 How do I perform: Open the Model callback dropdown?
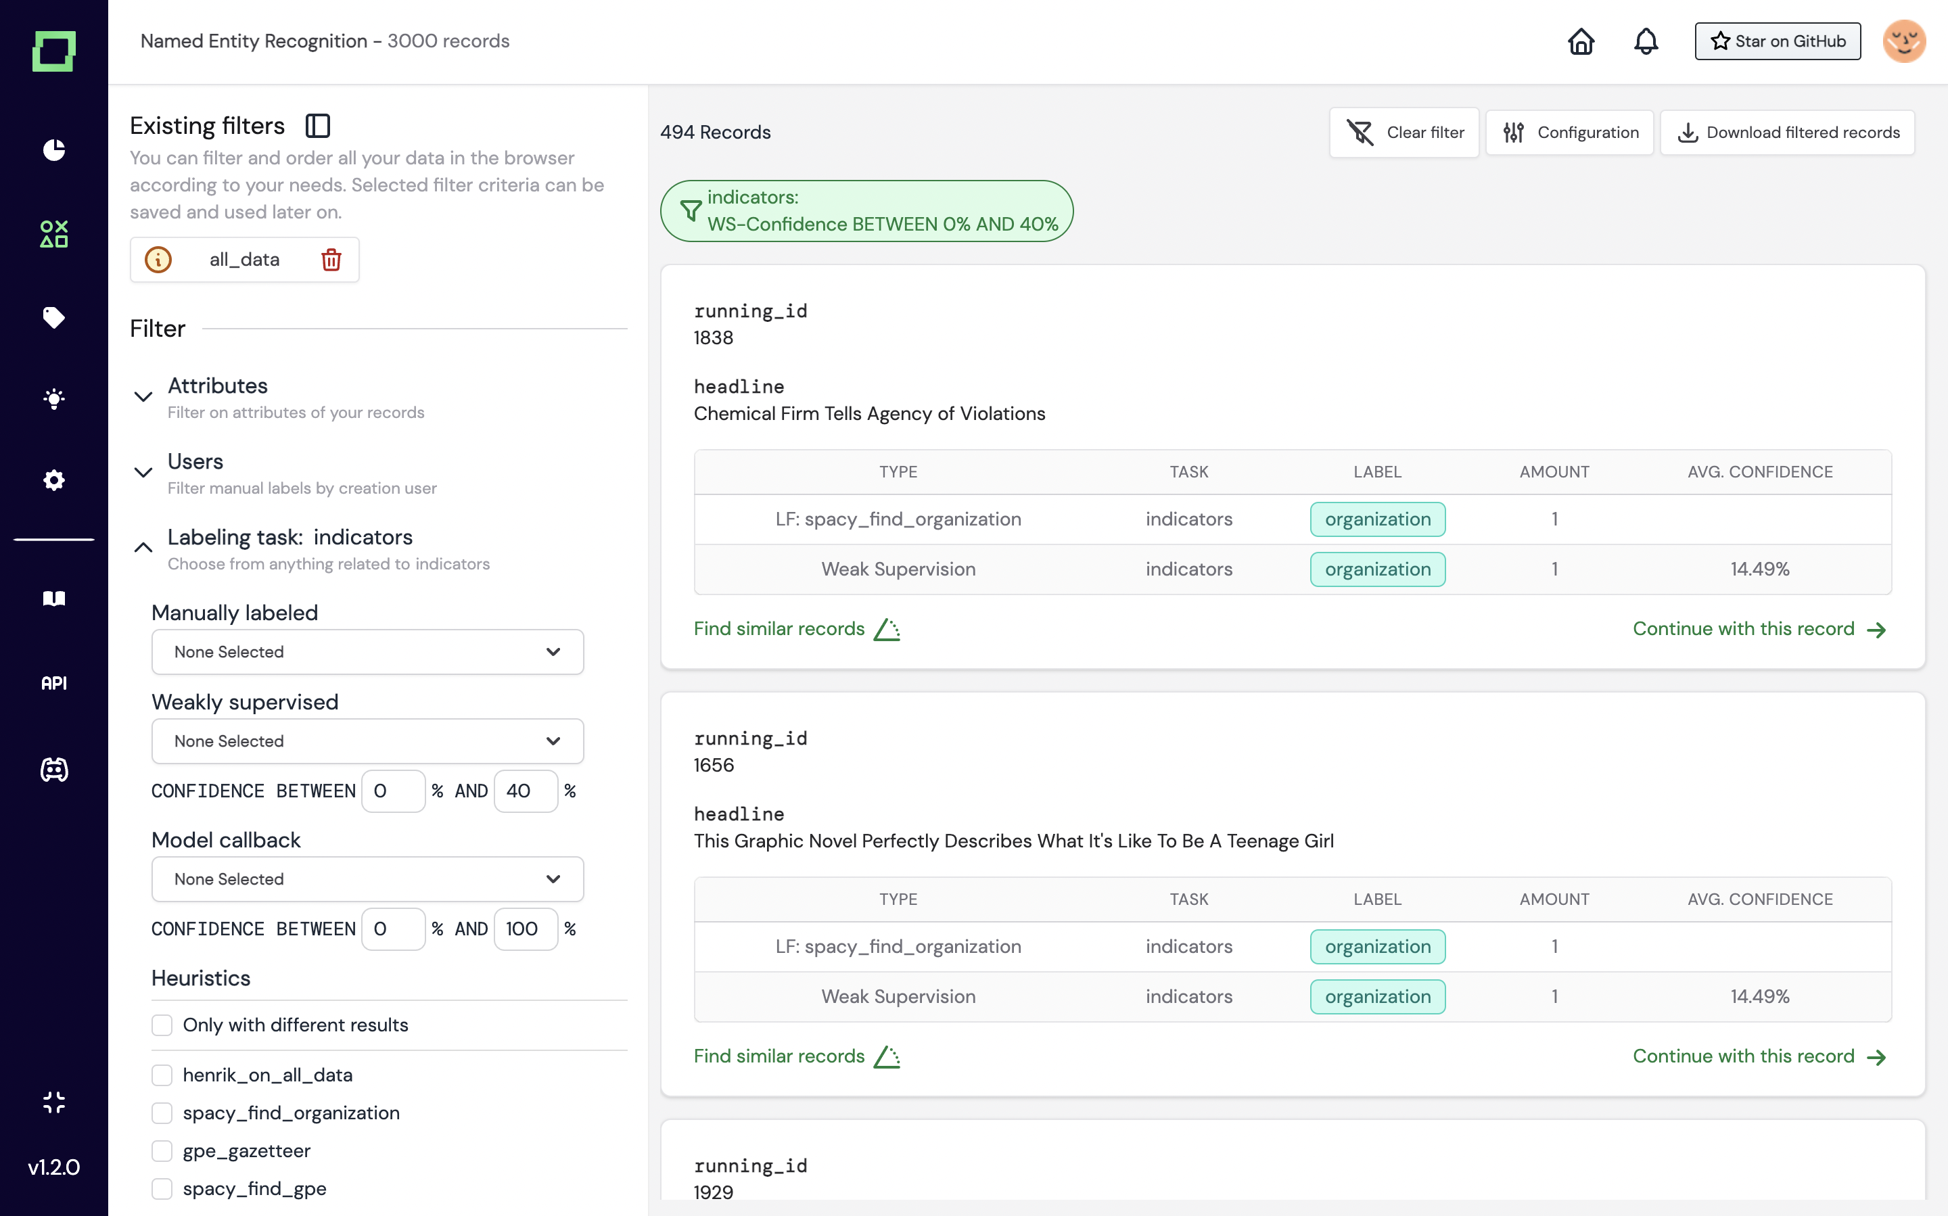[367, 879]
